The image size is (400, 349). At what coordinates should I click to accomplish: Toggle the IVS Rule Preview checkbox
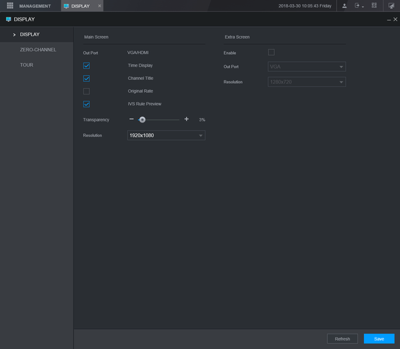(x=87, y=104)
